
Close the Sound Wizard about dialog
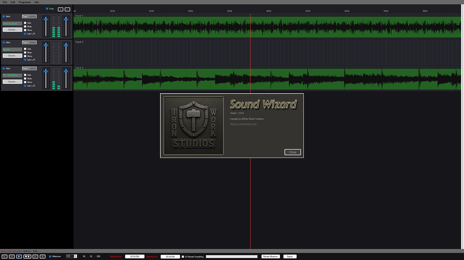point(293,152)
